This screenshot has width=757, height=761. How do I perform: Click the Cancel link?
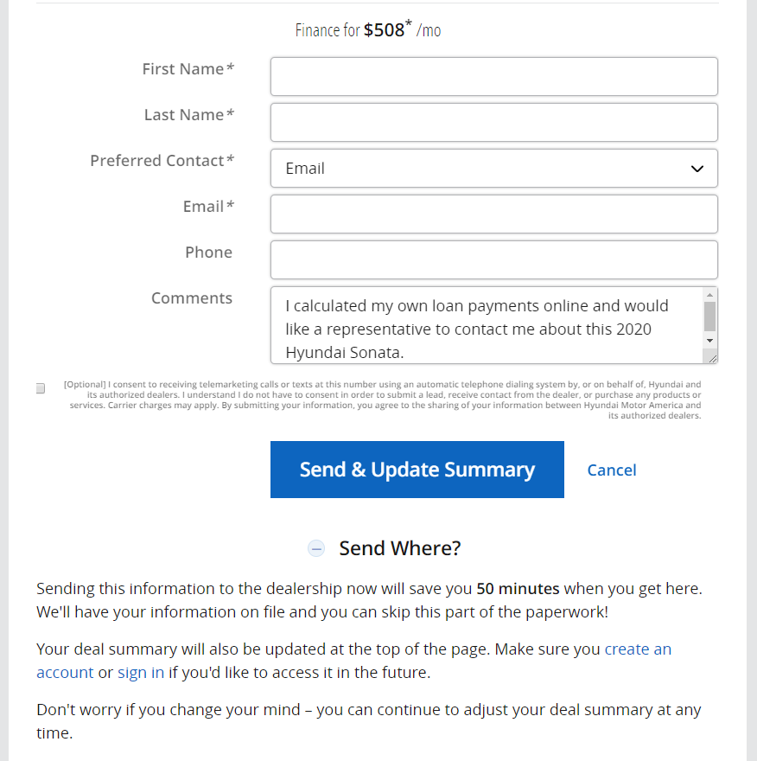(x=611, y=470)
